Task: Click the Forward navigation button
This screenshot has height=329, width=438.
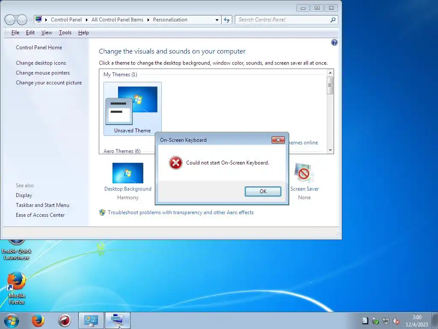Action: 22,20
